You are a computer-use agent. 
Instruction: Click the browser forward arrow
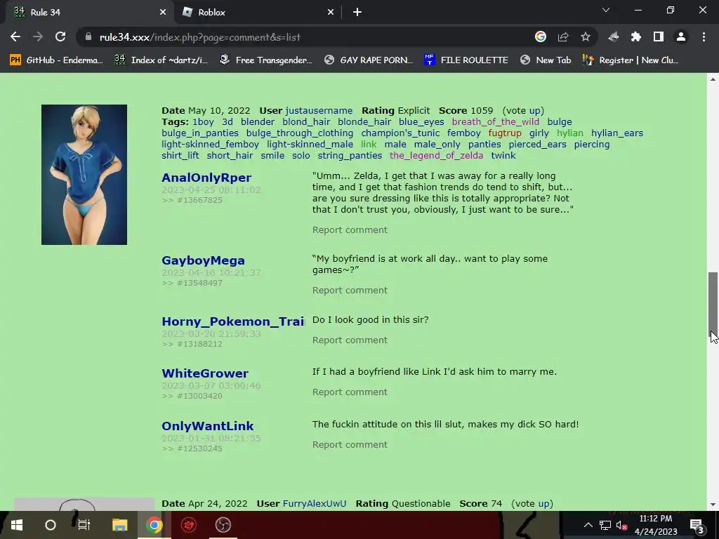[x=38, y=36]
